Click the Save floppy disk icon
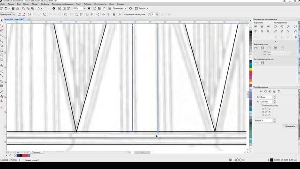Viewport: 300px width, 169px height. tap(13, 8)
